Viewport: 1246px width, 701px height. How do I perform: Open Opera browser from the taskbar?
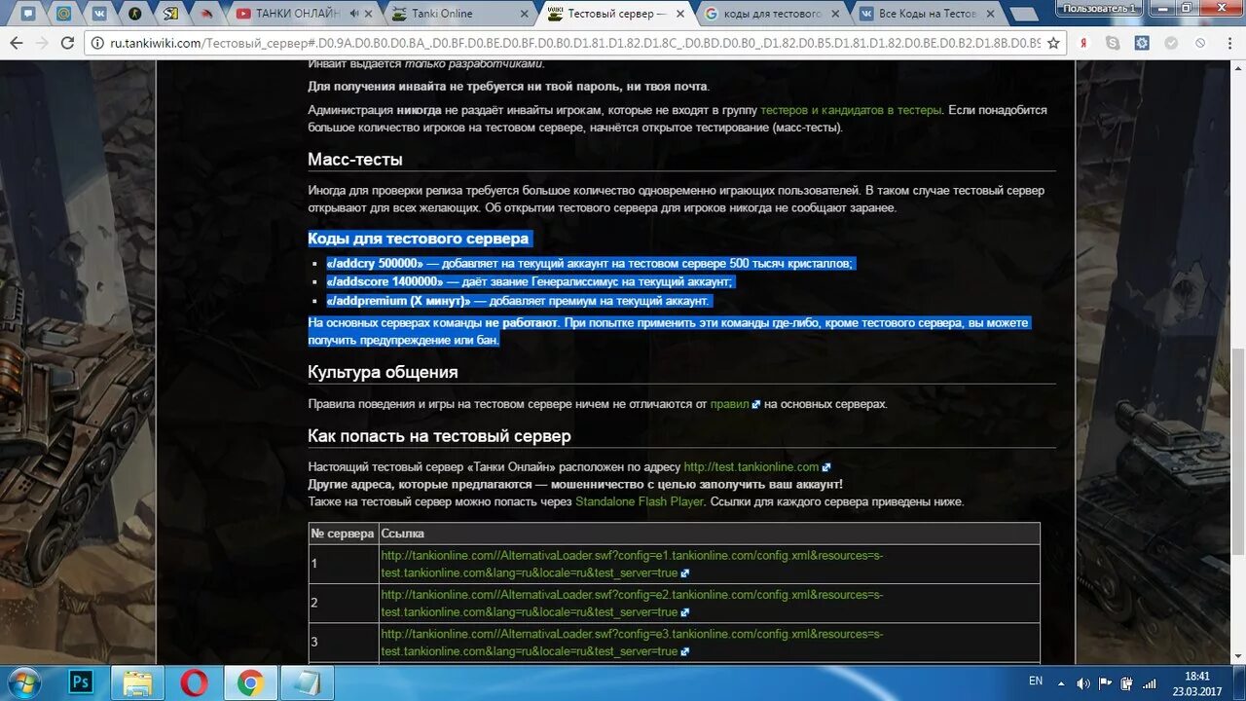click(194, 683)
